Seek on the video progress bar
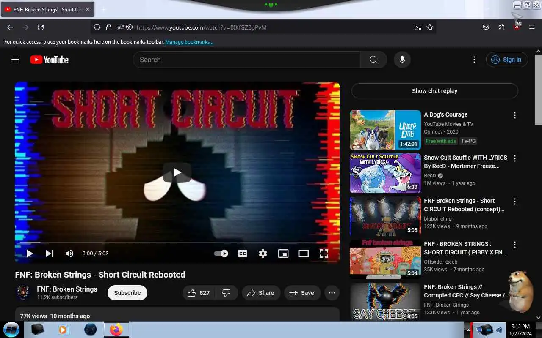542x338 pixels. pos(177,243)
